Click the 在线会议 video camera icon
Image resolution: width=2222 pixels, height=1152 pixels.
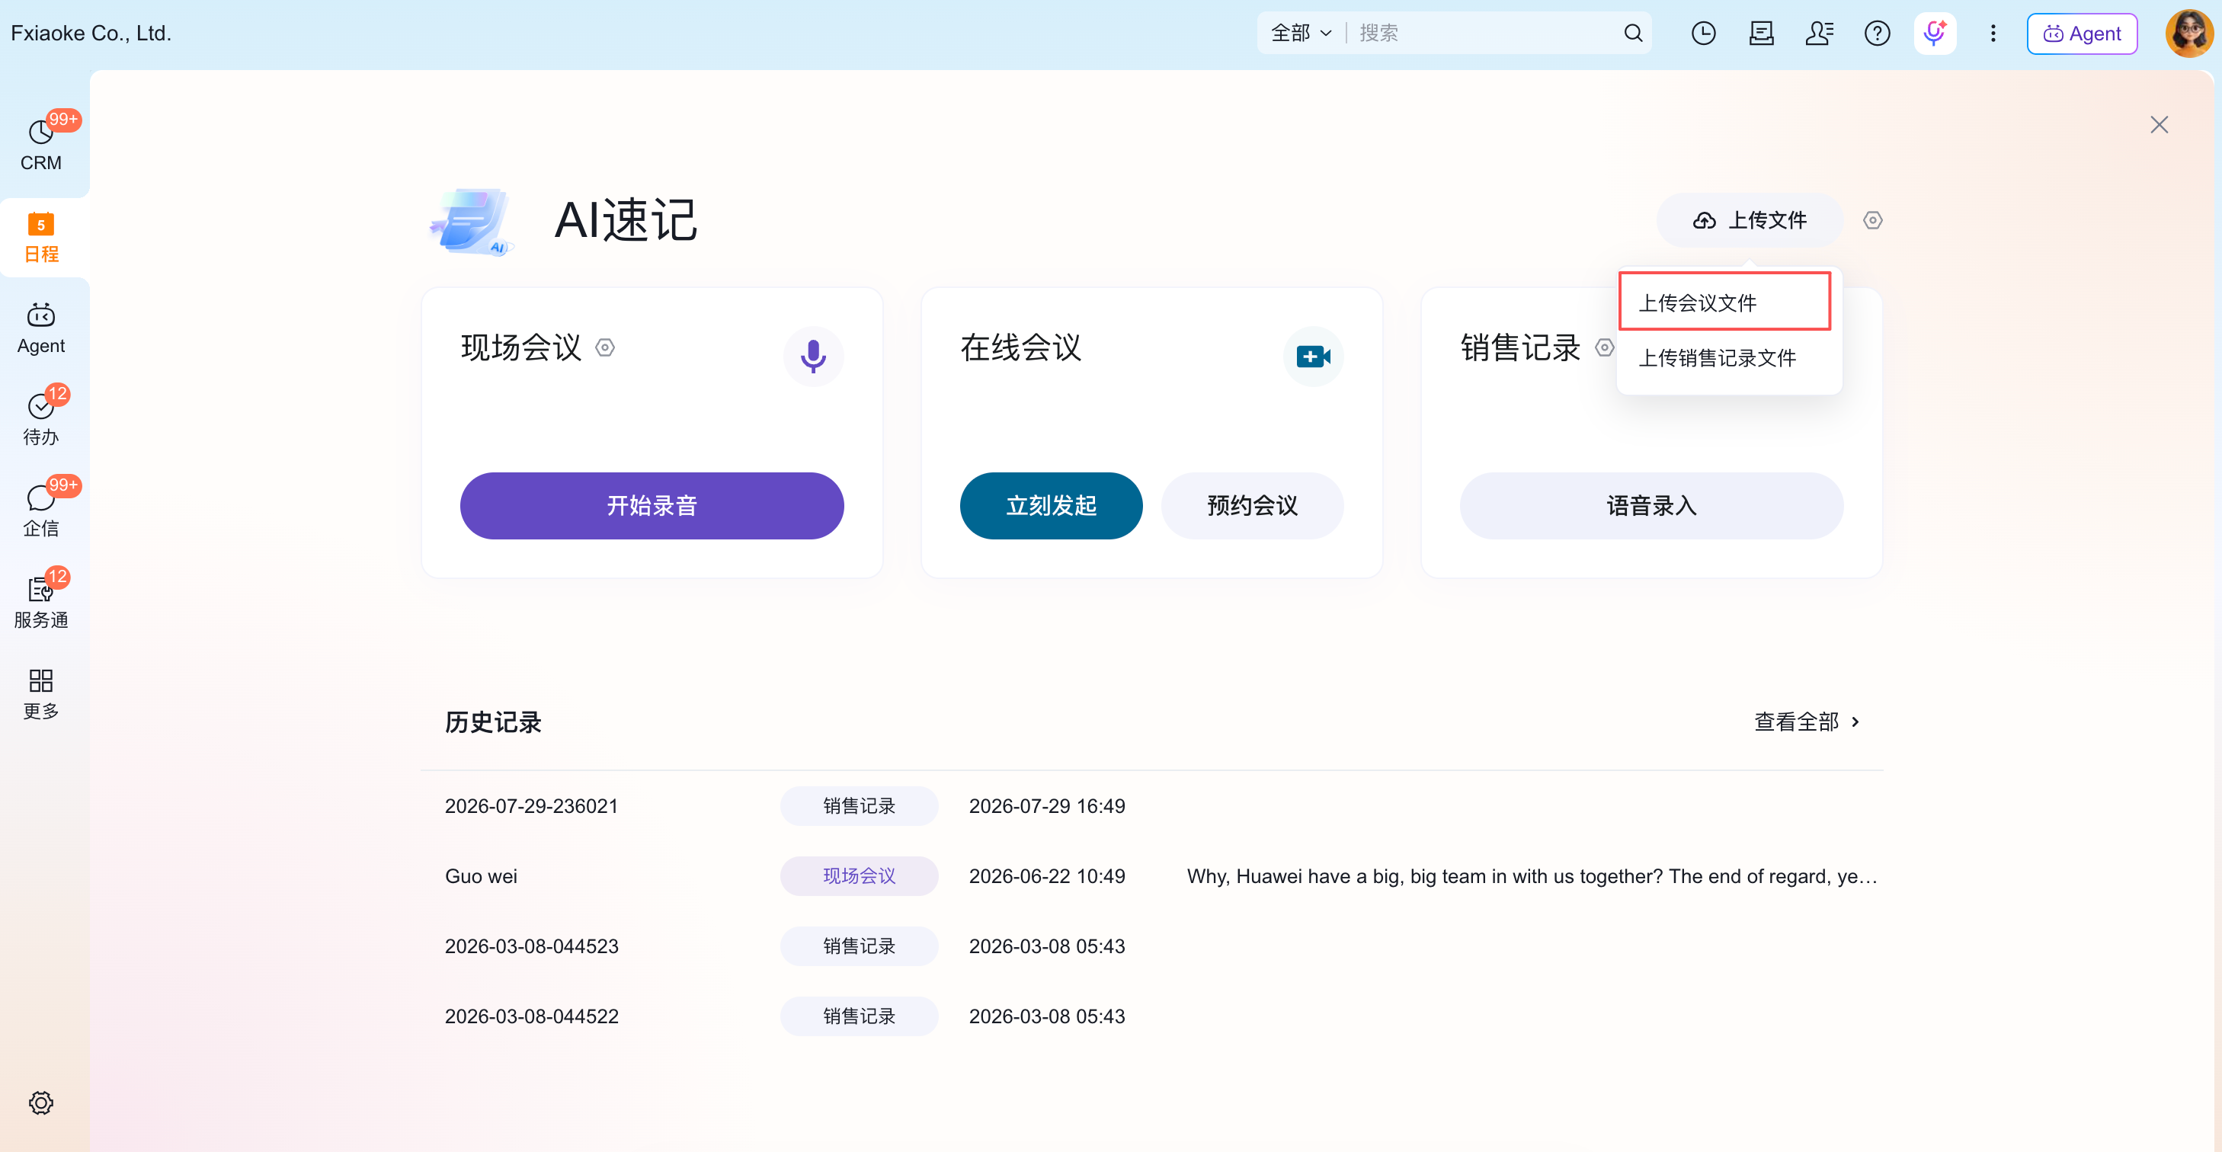click(1313, 356)
